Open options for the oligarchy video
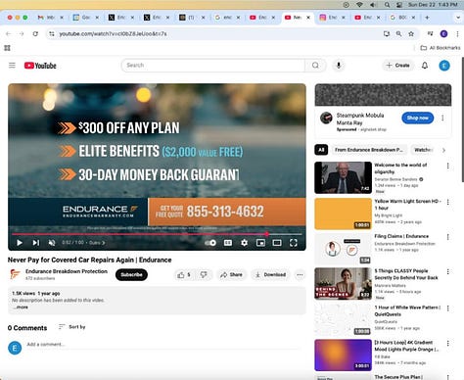Image resolution: width=464 pixels, height=380 pixels. tap(447, 166)
